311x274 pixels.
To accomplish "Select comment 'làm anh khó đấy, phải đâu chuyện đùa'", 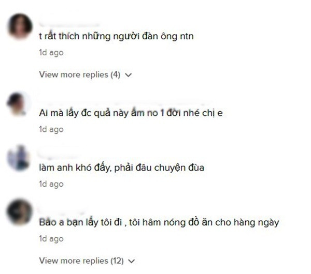I will (x=122, y=168).
